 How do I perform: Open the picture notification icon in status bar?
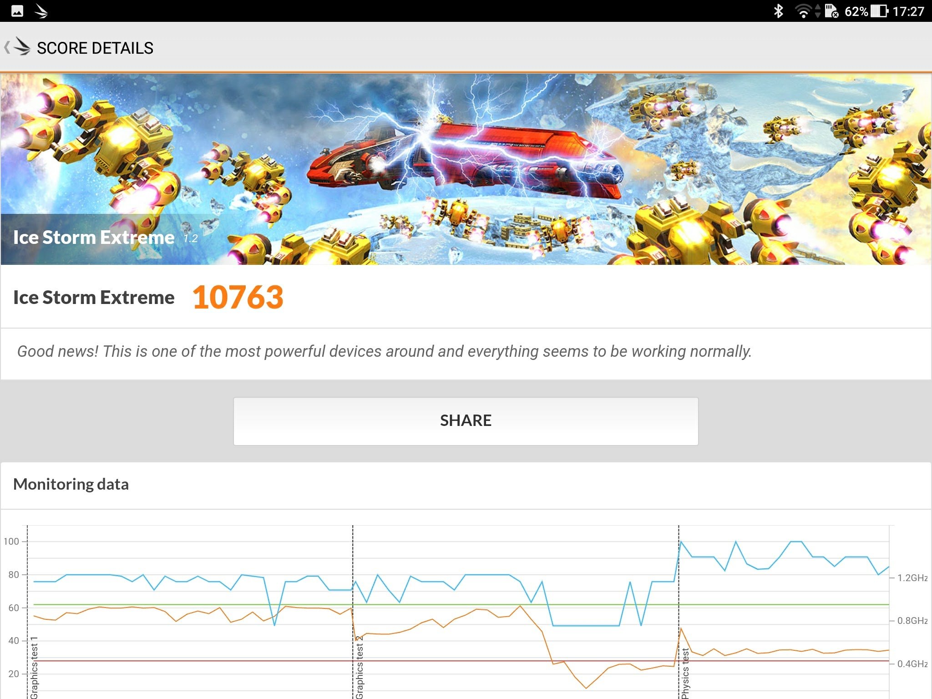(x=17, y=11)
